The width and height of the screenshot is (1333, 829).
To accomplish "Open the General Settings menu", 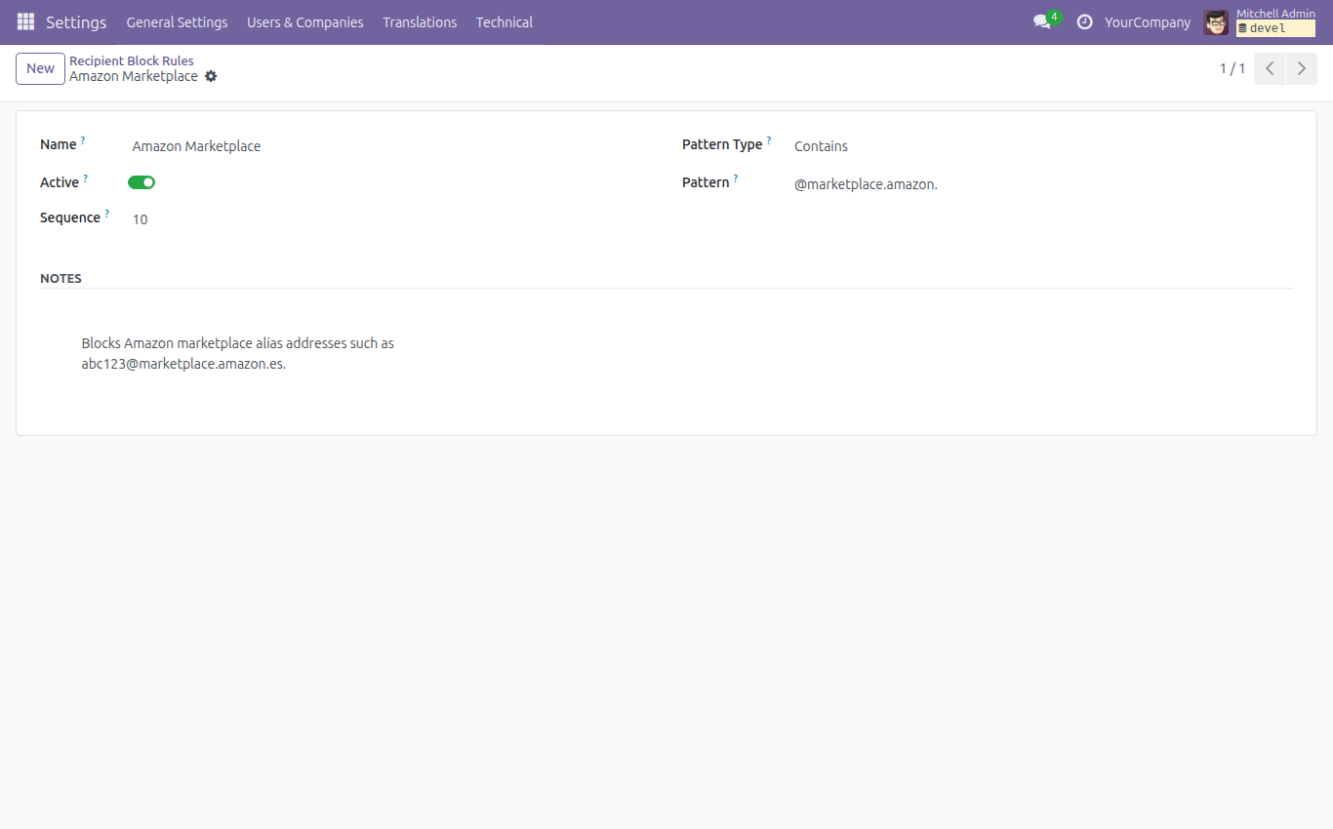I will [x=177, y=21].
